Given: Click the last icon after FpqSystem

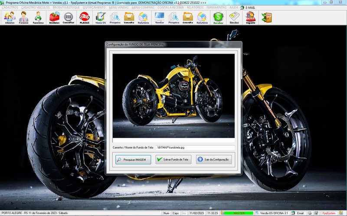Looking at the screenshot, I should (341, 213).
